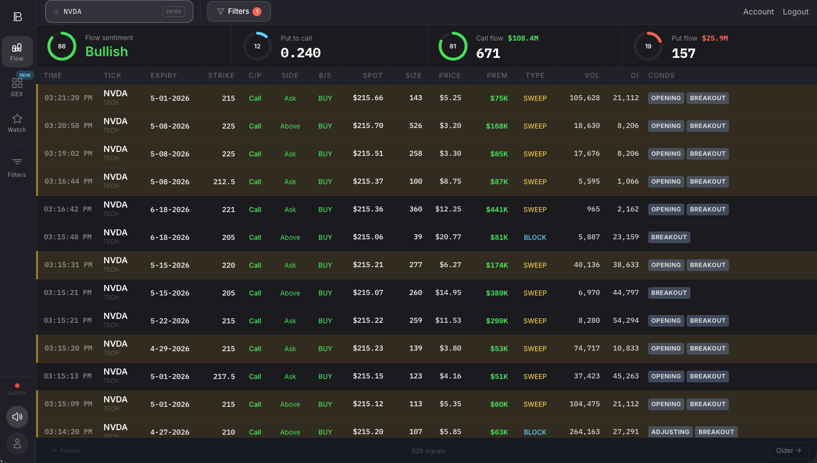Click the NVDA search field
This screenshot has height=463, width=817.
tap(119, 12)
